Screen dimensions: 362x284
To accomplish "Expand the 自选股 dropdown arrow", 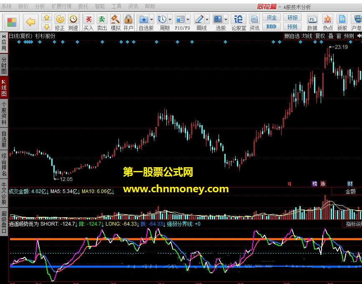I will pos(152,20).
